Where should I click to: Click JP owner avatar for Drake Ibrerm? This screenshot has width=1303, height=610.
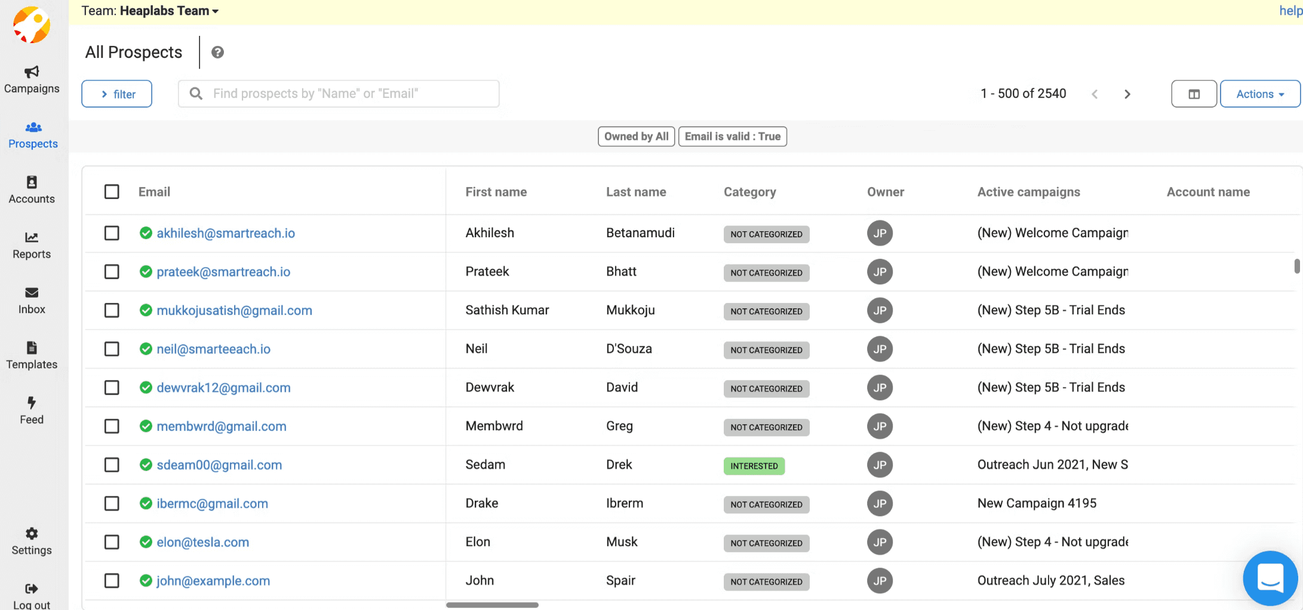pos(880,504)
